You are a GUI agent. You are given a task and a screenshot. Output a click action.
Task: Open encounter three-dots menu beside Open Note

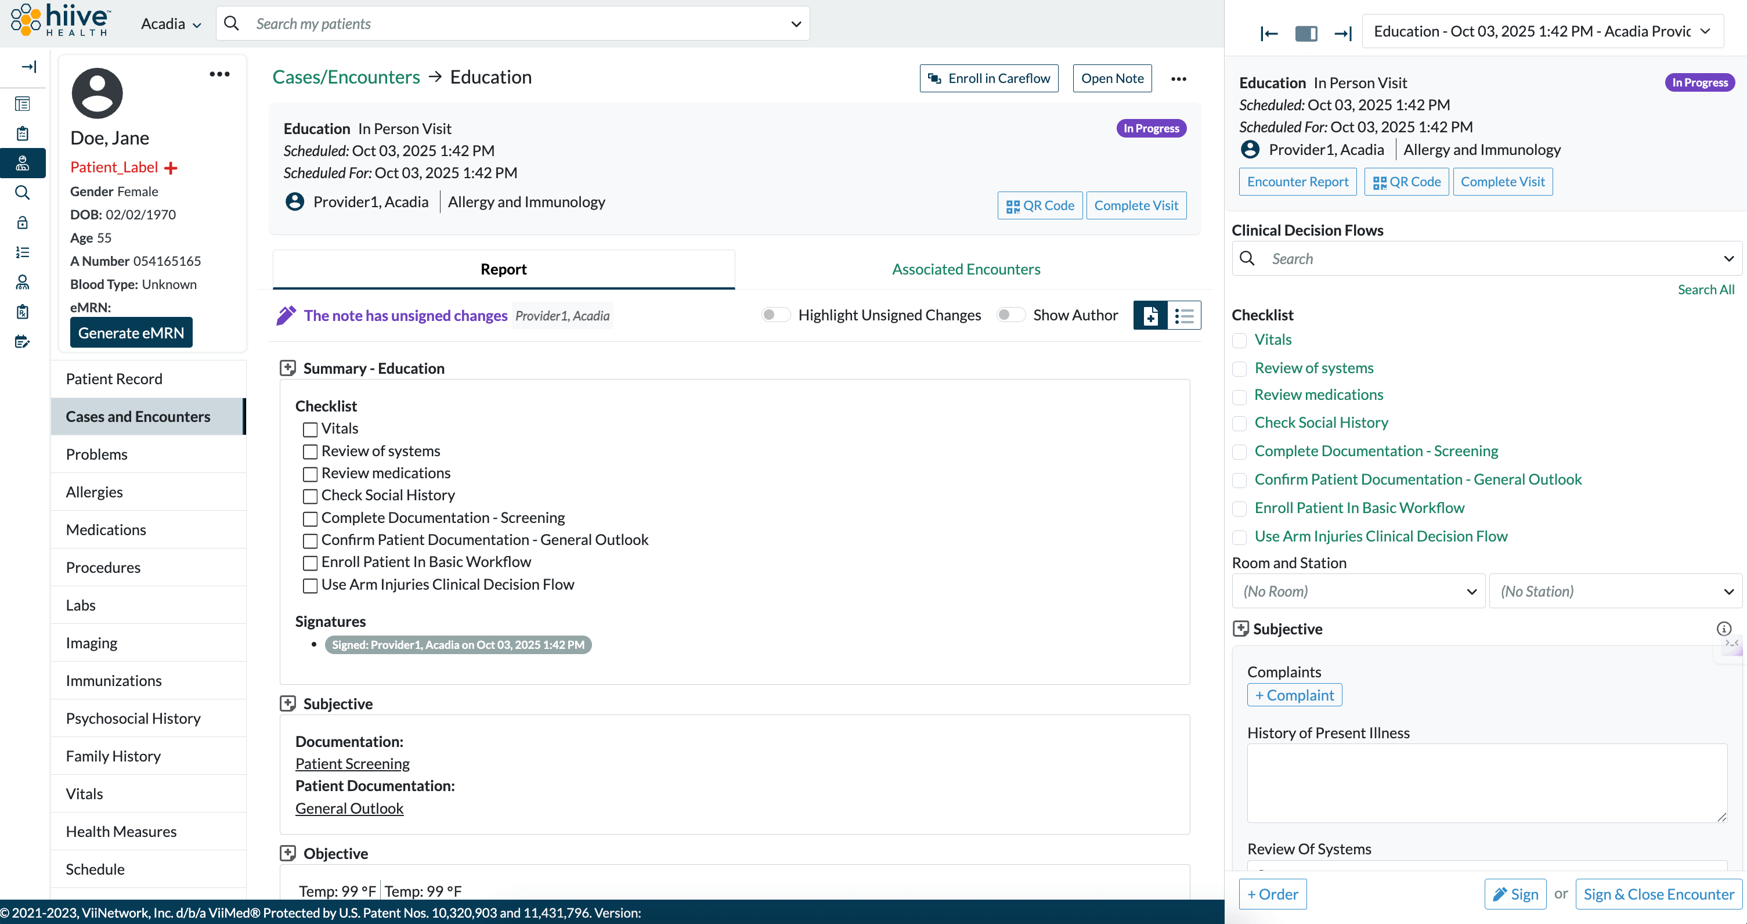tap(1179, 79)
